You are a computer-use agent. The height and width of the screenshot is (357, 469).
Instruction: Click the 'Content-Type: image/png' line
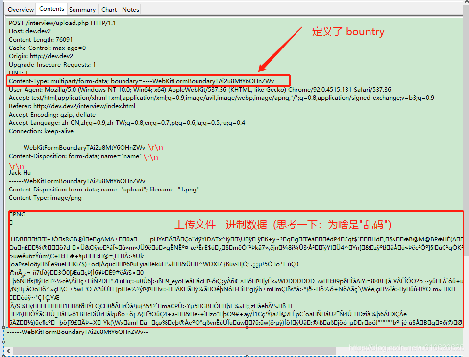coord(45,198)
